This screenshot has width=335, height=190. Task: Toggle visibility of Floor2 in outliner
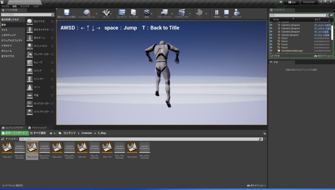(271, 38)
